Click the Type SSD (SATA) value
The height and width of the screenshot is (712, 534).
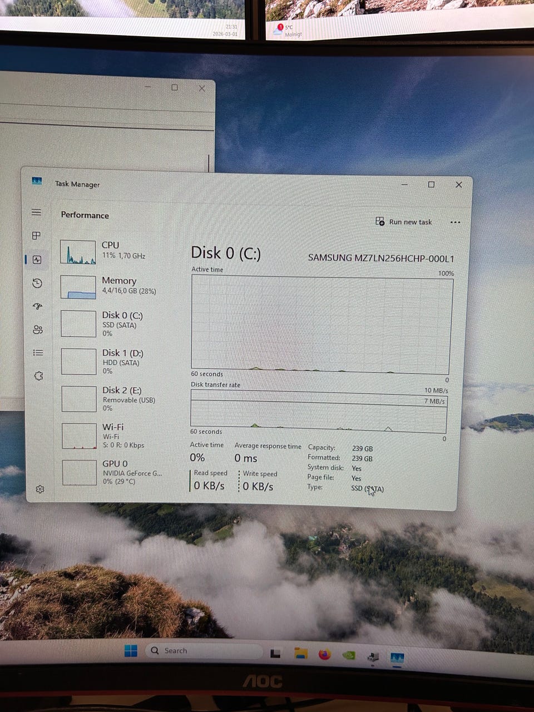pos(367,488)
